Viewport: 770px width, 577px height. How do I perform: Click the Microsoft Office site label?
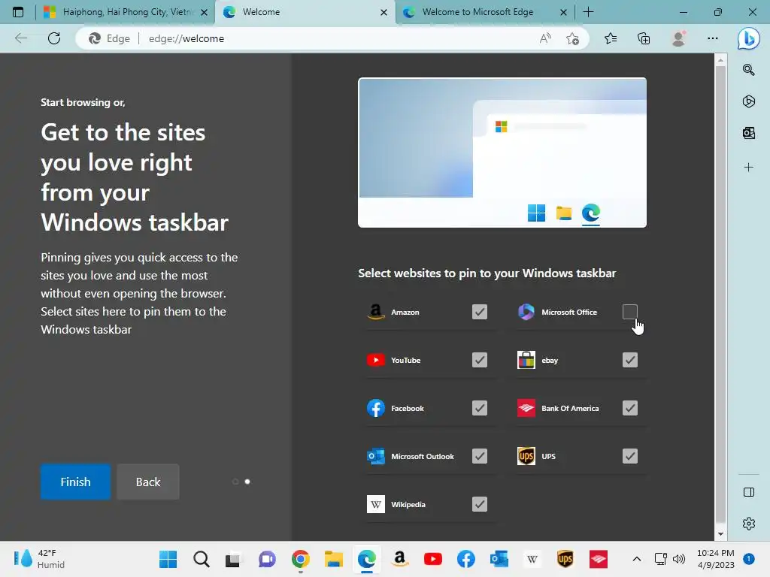coord(569,312)
